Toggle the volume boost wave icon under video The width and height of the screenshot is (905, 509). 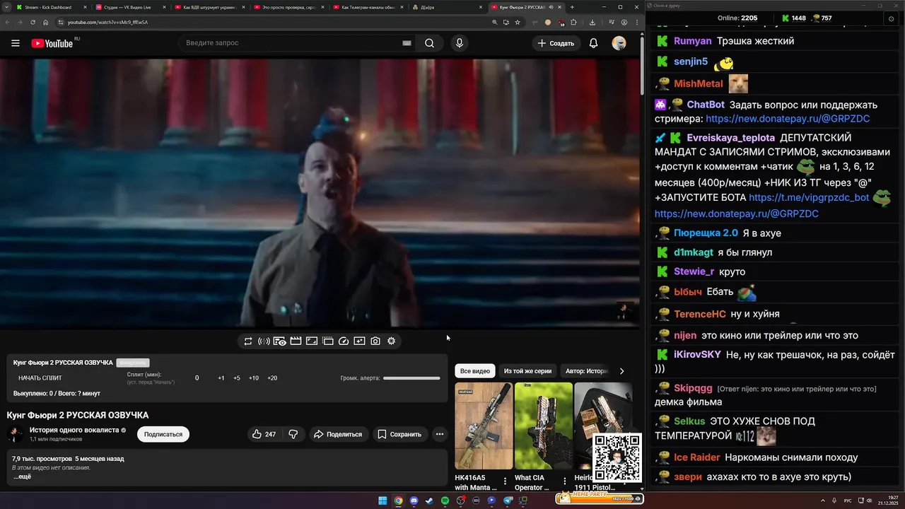click(264, 341)
